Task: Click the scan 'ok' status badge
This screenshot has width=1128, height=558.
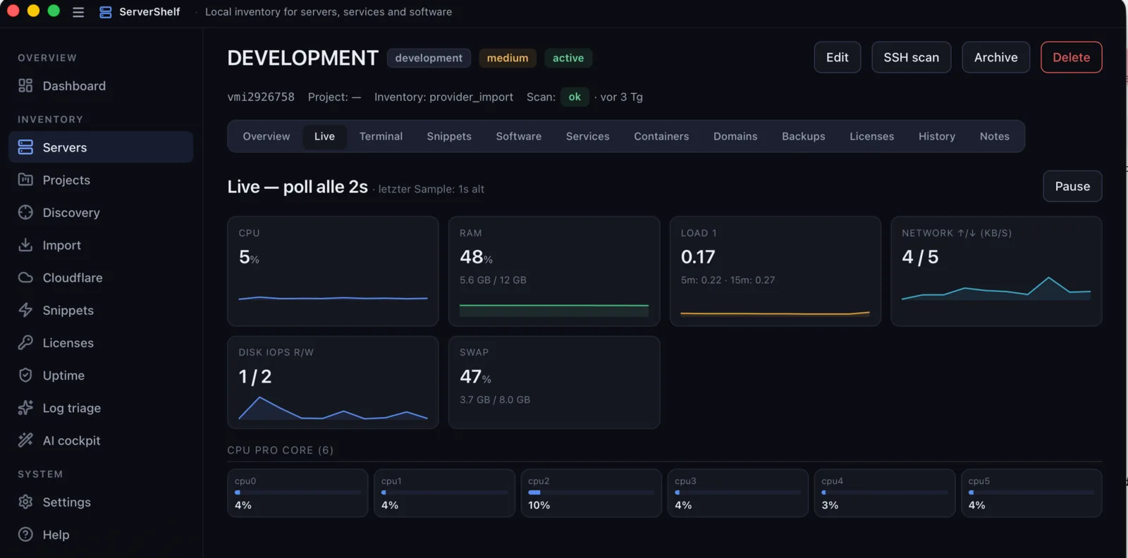Action: [x=575, y=97]
